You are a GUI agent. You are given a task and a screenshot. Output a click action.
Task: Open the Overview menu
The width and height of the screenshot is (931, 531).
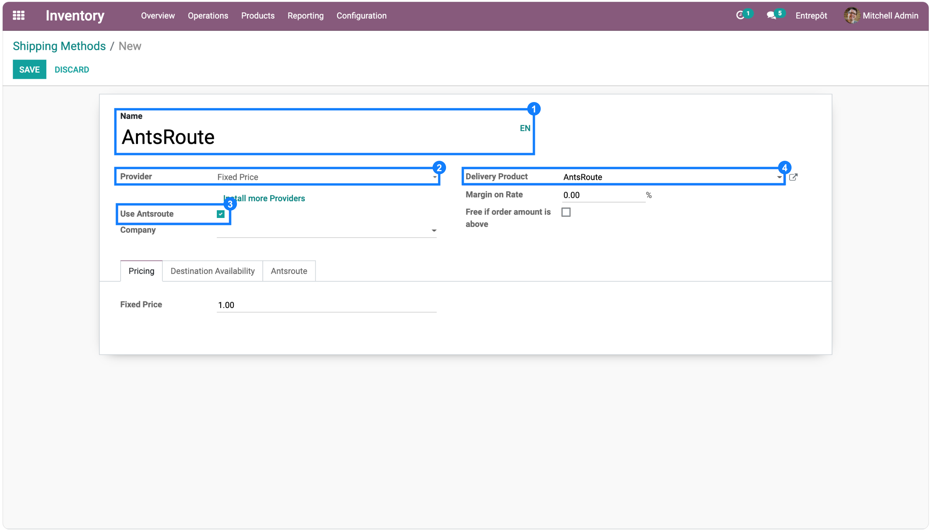(x=158, y=15)
